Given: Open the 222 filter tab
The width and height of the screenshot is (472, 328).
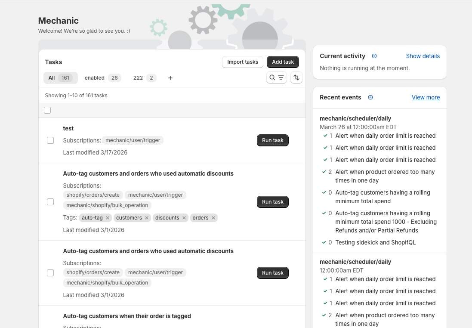Looking at the screenshot, I should [x=138, y=77].
